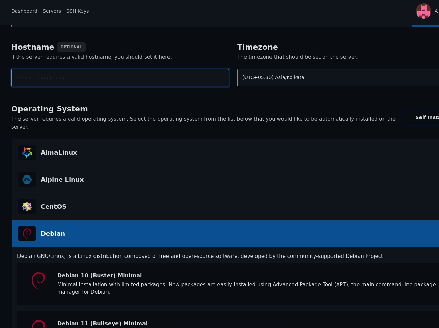Expand the AlmaLinux operating system row

tap(225, 153)
